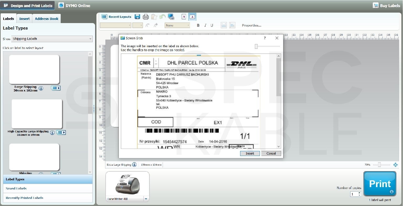
Task: Click the decrease font size icon
Action: coord(147,25)
